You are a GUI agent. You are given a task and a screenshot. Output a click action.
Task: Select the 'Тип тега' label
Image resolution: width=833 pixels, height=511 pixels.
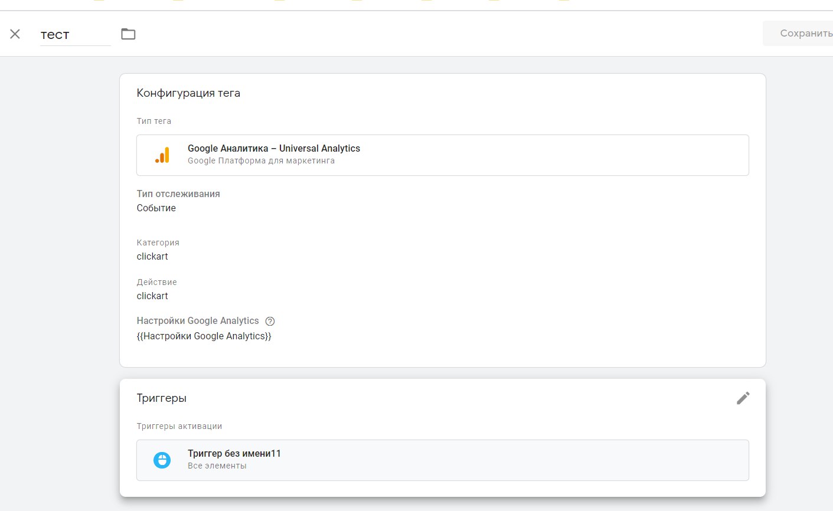tap(154, 121)
